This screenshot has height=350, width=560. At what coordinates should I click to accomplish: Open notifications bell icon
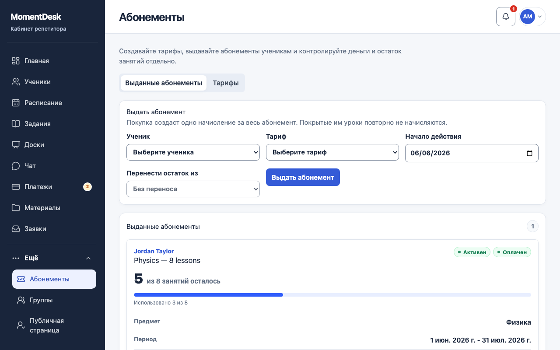click(506, 17)
